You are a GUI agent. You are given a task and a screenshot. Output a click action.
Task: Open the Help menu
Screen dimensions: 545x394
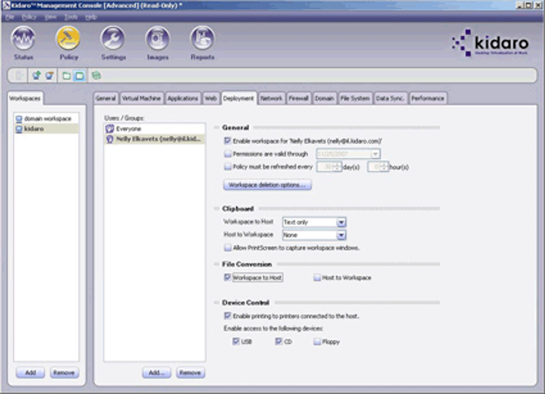91,17
